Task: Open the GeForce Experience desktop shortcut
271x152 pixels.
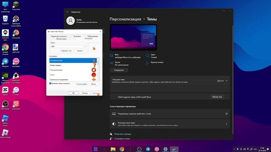Action: [x=5, y=78]
